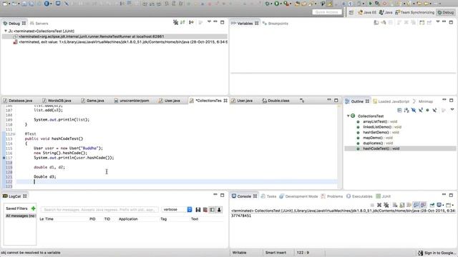Add a new LogCat saved filter
458x257 pixels.
[34, 208]
